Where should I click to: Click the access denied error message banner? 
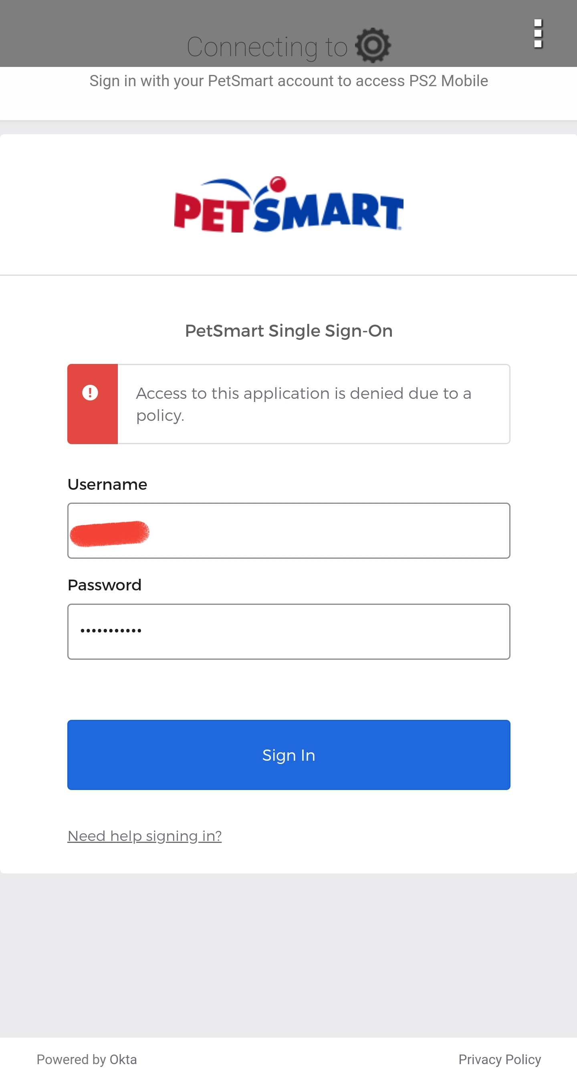pos(303,404)
